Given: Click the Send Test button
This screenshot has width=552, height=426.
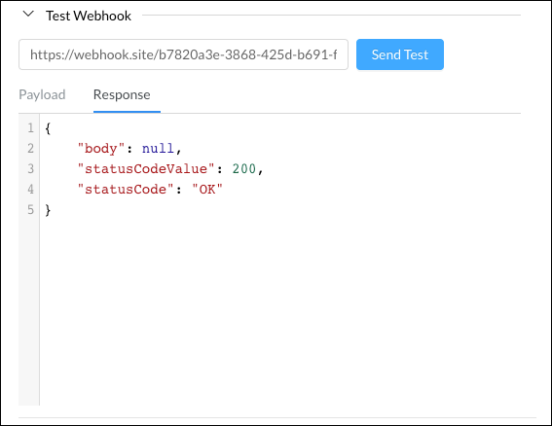Looking at the screenshot, I should pyautogui.click(x=400, y=54).
